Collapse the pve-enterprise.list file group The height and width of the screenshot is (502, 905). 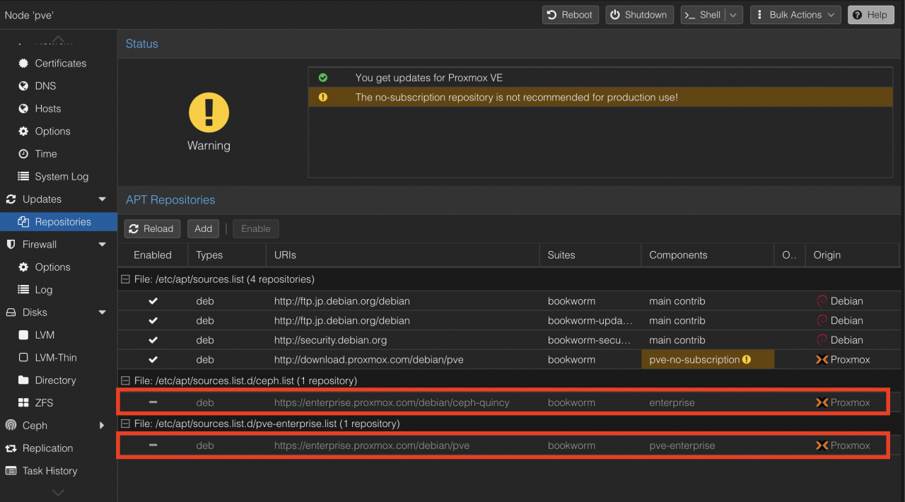coord(126,424)
